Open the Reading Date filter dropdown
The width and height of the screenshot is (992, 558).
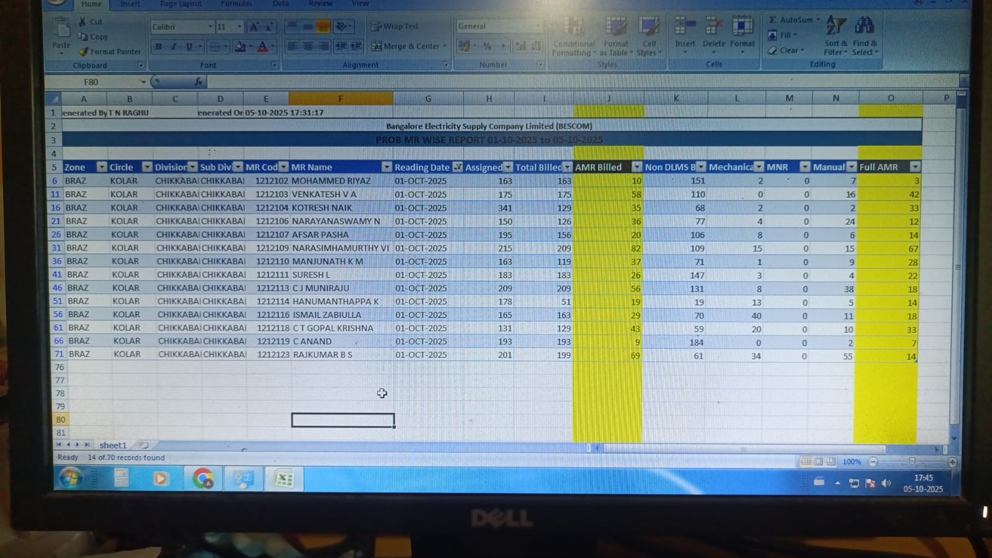click(x=458, y=167)
